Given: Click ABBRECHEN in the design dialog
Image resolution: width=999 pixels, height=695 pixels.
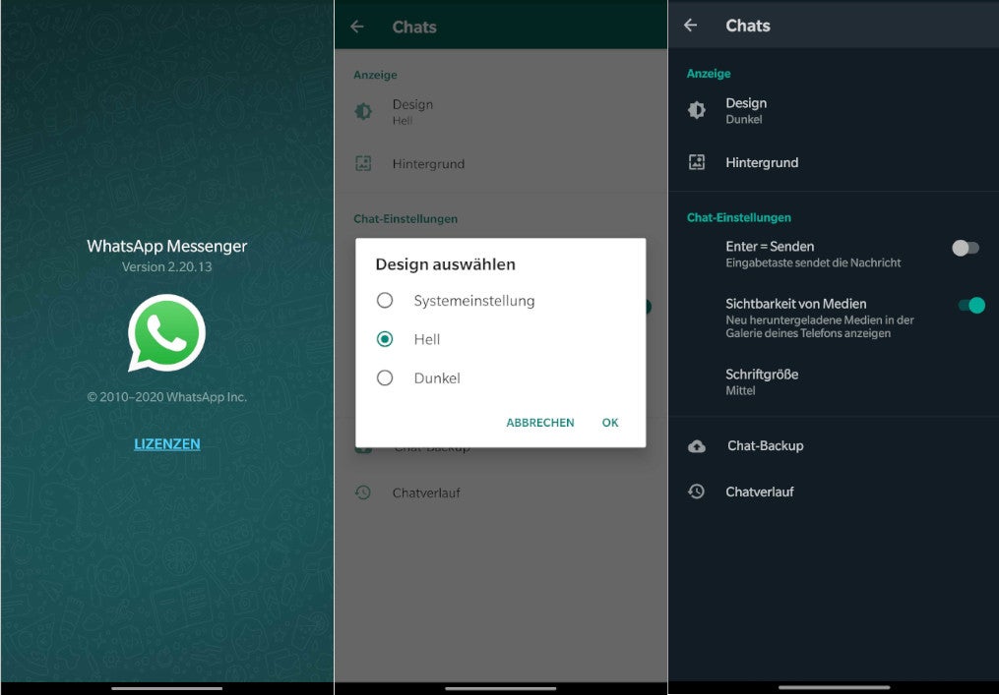Looking at the screenshot, I should (540, 423).
